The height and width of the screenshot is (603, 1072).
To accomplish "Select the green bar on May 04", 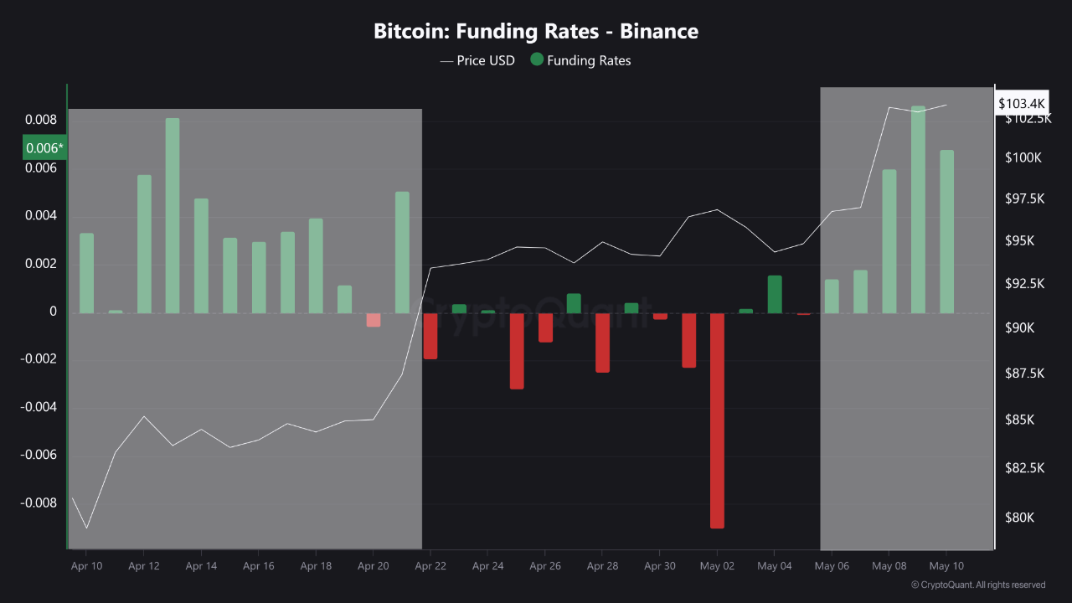I will point(775,294).
